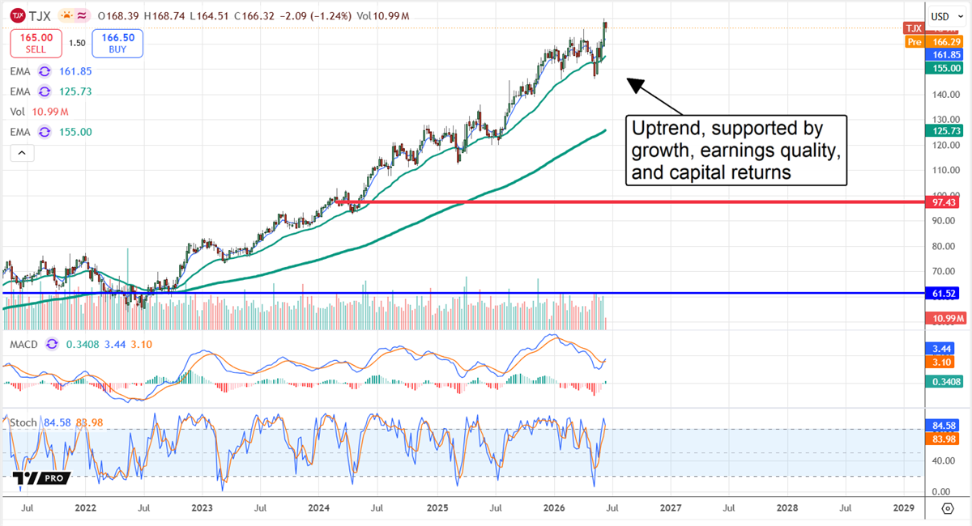This screenshot has width=972, height=526.
Task: Click the refresh icon beside MACD label
Action: pyautogui.click(x=52, y=345)
